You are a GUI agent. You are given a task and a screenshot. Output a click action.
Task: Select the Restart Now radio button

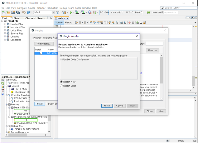pos(61,82)
